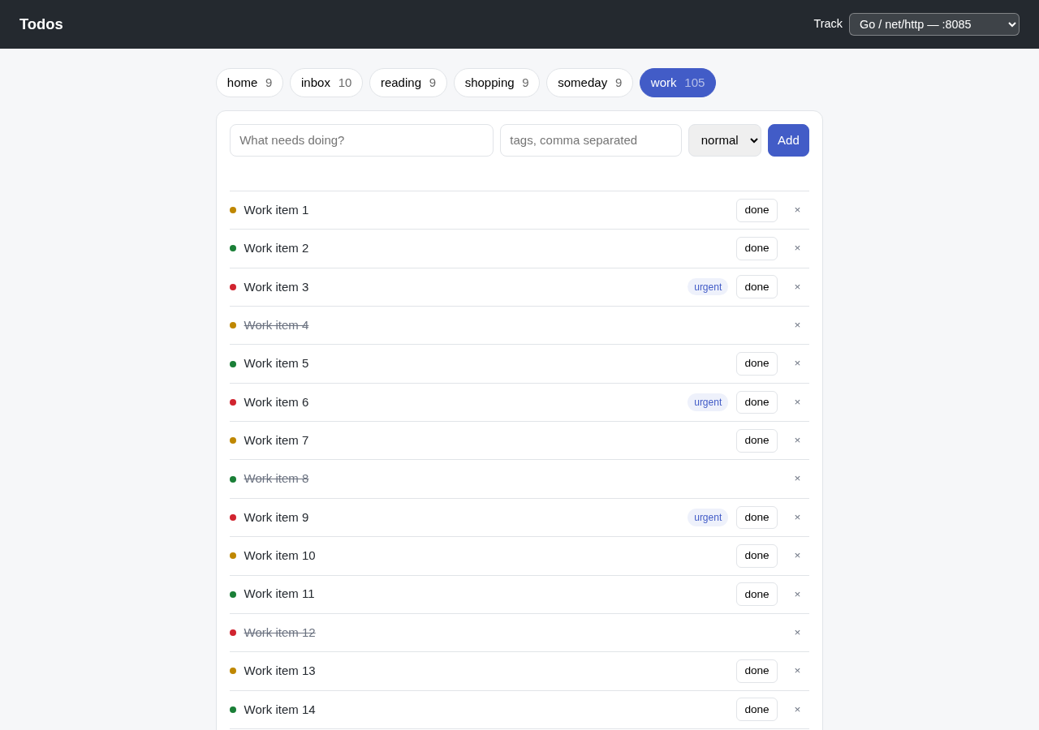Delete Work item 9 using × icon

(x=797, y=517)
